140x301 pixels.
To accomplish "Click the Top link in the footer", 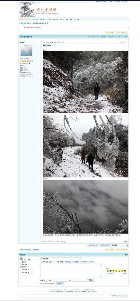I will click(x=125, y=296).
